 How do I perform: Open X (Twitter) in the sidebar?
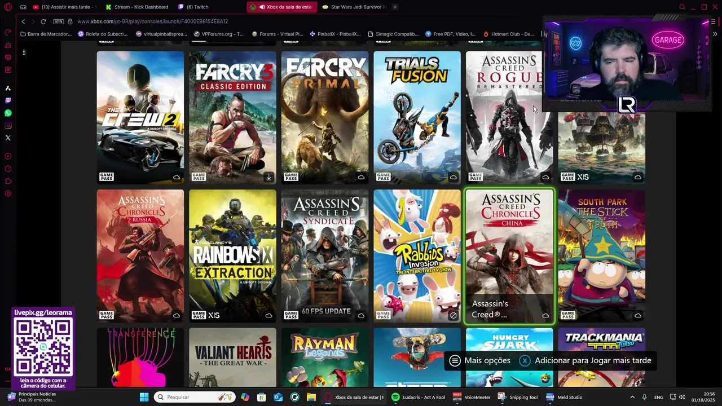pos(8,138)
